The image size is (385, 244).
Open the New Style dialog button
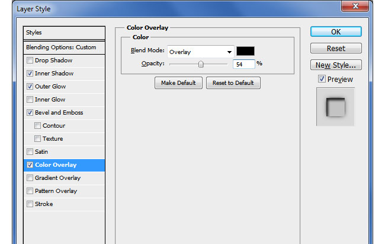[336, 65]
